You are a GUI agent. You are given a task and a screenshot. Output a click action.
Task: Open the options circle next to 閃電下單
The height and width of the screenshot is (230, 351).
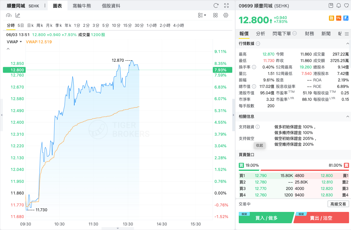point(295,33)
